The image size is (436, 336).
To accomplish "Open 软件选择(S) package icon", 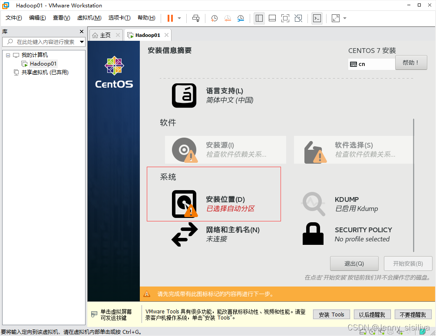I will (x=314, y=152).
